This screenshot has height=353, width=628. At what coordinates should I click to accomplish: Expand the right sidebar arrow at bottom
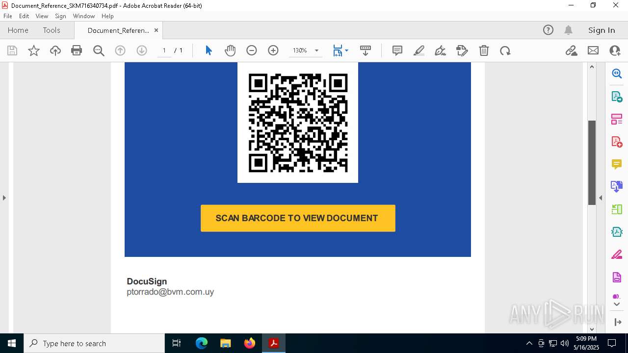(617, 322)
